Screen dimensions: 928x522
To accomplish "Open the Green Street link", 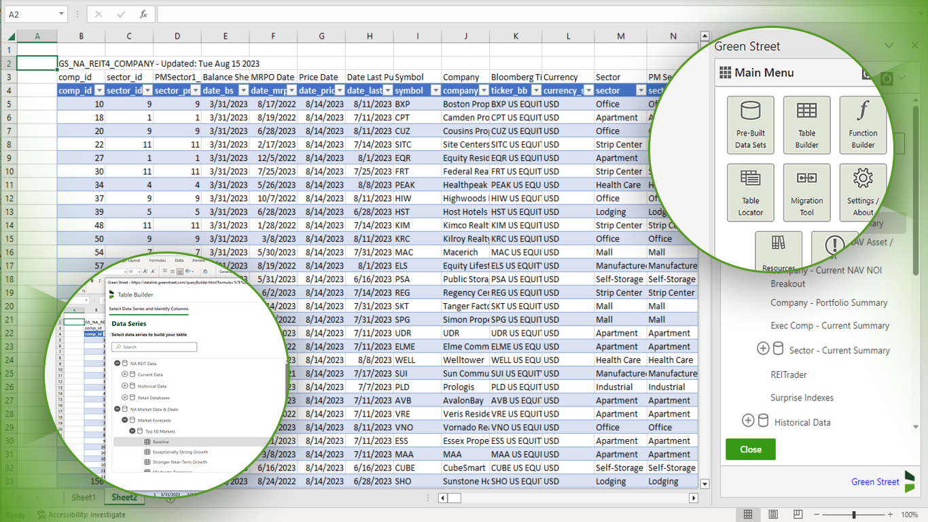I will click(x=875, y=482).
